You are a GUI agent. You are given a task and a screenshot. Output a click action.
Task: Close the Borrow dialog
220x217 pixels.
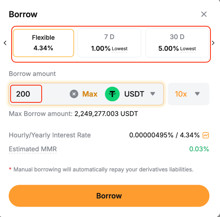[204, 14]
